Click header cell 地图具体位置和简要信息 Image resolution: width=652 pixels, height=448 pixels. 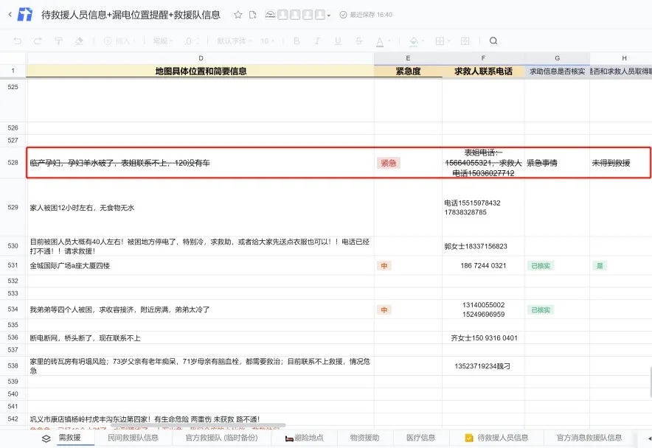(x=201, y=71)
